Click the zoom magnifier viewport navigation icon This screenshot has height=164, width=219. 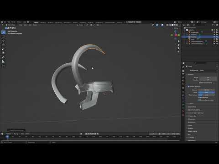[178, 41]
